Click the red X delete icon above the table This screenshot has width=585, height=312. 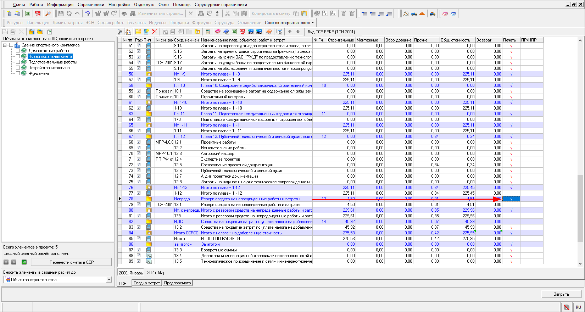pyautogui.click(x=155, y=32)
